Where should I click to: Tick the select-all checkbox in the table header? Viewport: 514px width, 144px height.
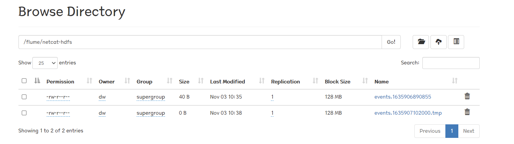[x=24, y=81]
